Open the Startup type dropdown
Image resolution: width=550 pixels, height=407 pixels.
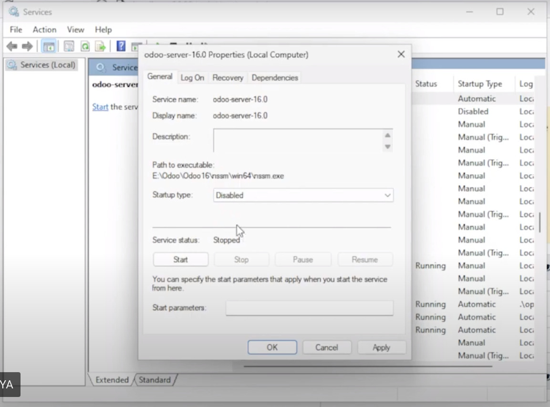tap(303, 195)
